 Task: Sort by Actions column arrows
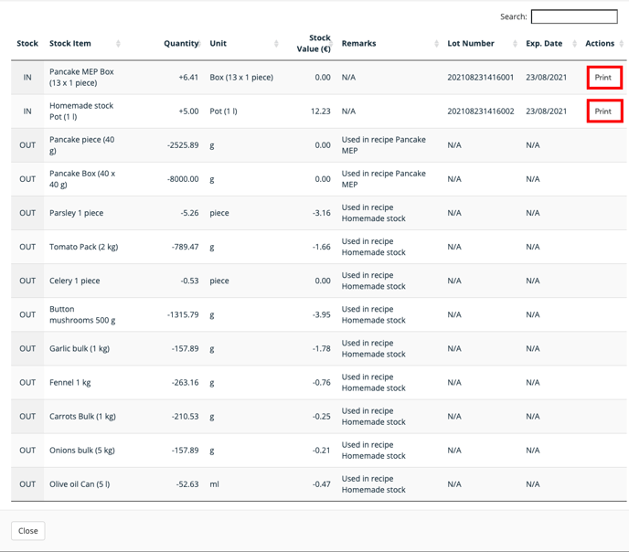point(622,43)
